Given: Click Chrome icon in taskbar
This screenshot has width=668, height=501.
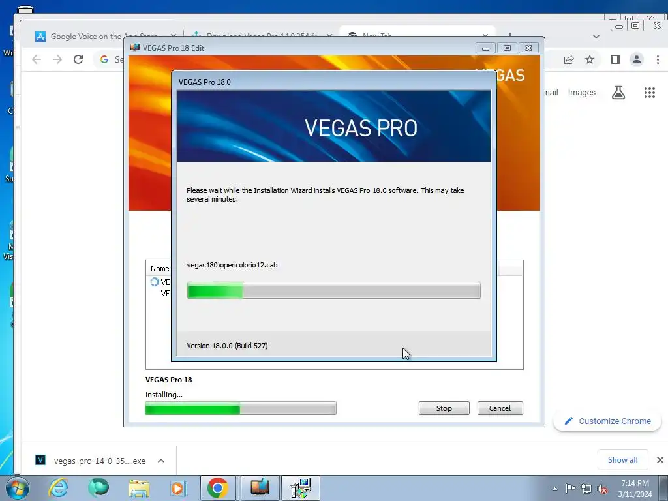Looking at the screenshot, I should pyautogui.click(x=218, y=488).
